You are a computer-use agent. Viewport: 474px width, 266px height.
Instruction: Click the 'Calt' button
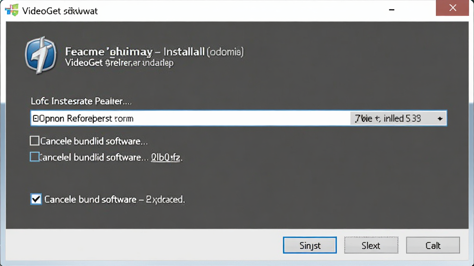tap(433, 245)
